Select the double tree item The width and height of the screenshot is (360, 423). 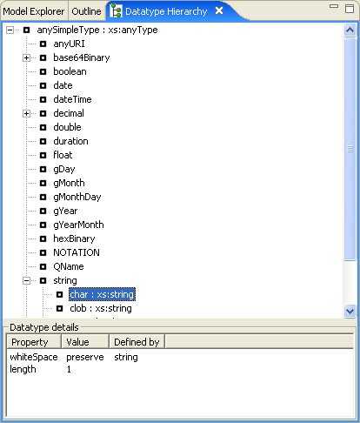pyautogui.click(x=67, y=127)
